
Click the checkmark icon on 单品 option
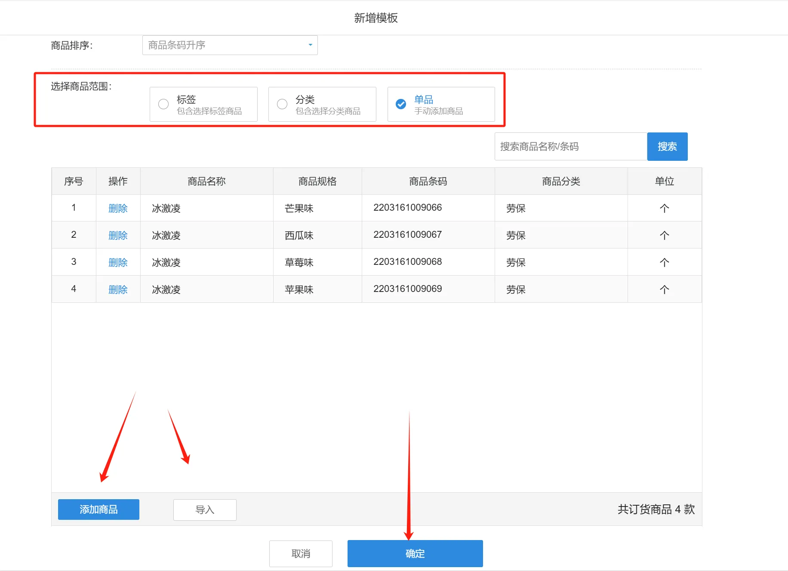tap(400, 104)
